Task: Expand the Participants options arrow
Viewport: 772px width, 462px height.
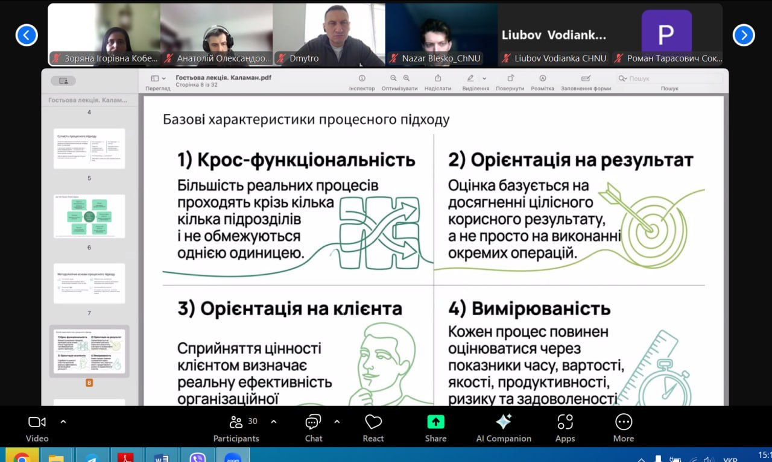Action: 274,422
